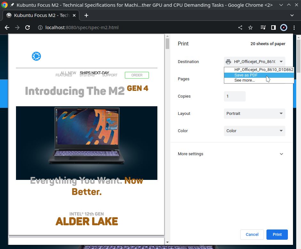Viewport: 301px width, 249px height.
Task: Share this page icon
Action: click(240, 28)
